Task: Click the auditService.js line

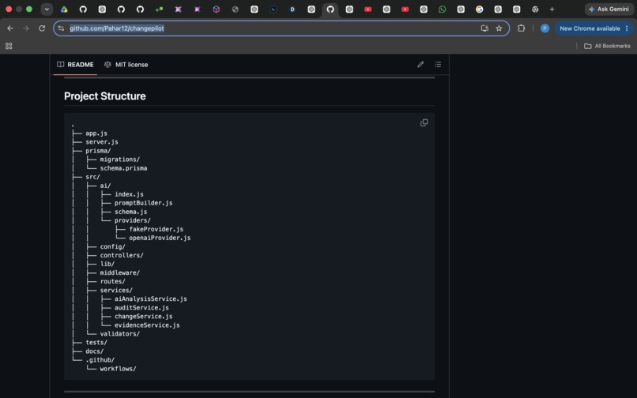Action: pyautogui.click(x=141, y=308)
